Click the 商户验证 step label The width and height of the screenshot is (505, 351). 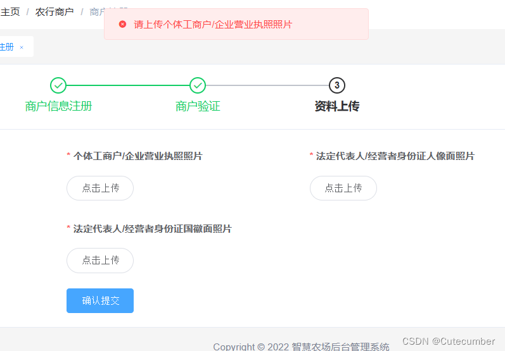198,106
